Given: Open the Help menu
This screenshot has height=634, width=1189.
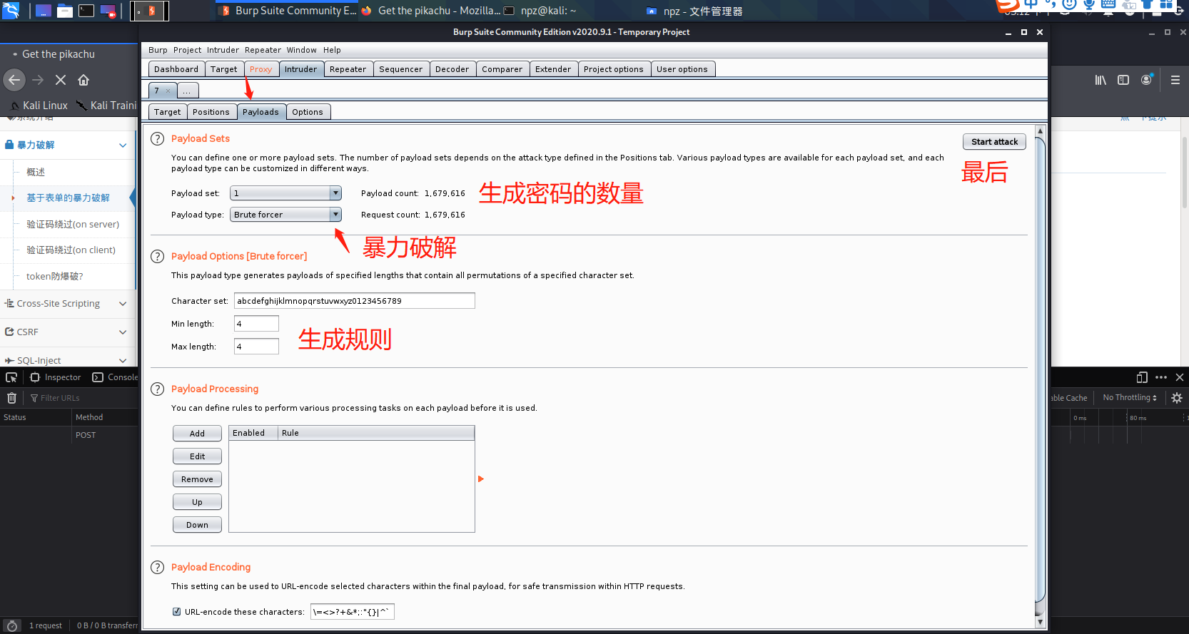Looking at the screenshot, I should point(332,50).
